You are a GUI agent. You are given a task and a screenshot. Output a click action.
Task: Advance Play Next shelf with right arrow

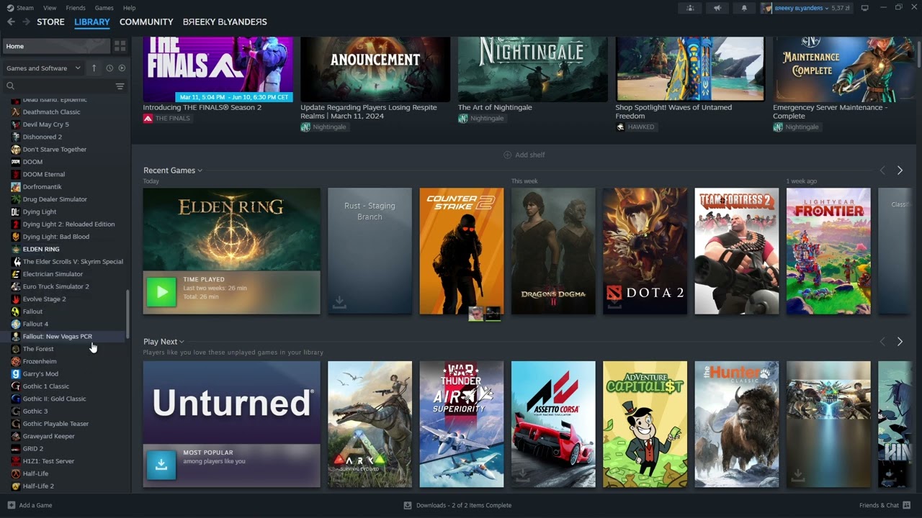[x=900, y=342]
